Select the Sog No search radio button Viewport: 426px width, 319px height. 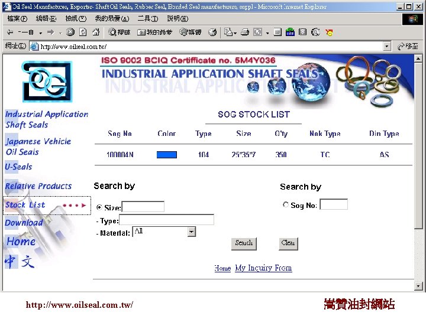point(286,204)
